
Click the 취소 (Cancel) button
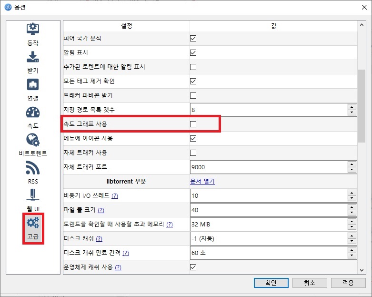310,283
